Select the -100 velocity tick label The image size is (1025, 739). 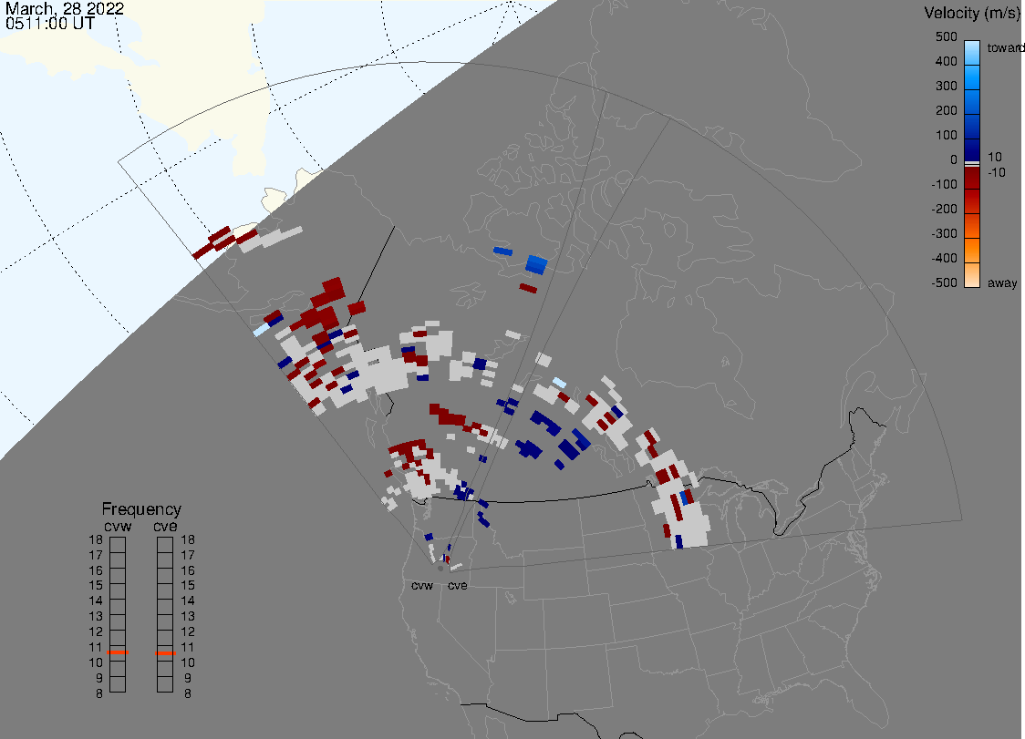pos(944,184)
